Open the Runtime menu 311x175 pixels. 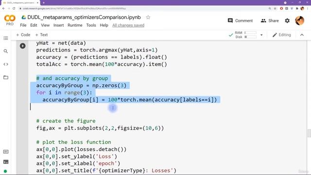(75, 25)
